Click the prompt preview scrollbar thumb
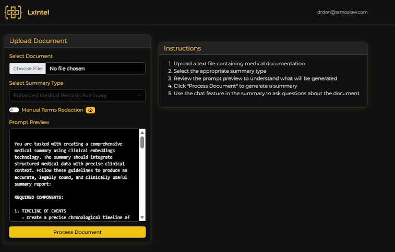The width and height of the screenshot is (395, 252). (x=142, y=142)
